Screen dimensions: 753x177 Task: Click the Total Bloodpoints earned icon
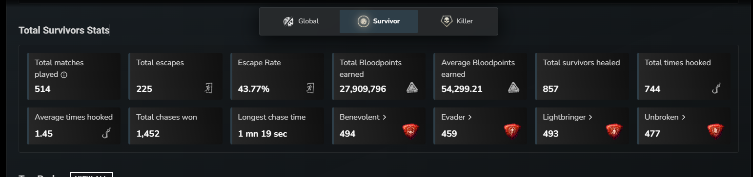coord(412,88)
